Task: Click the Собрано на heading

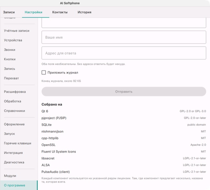Action: [52, 104]
